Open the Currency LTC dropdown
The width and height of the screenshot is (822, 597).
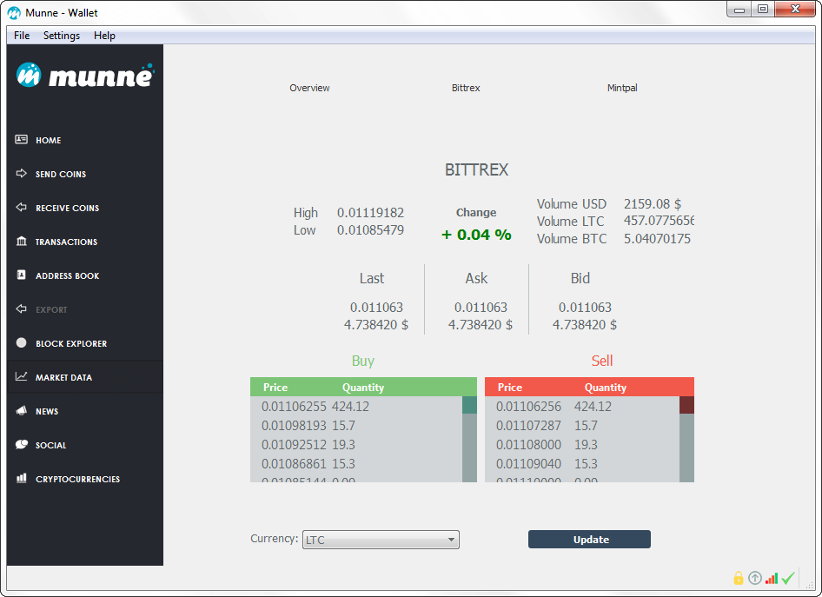381,540
